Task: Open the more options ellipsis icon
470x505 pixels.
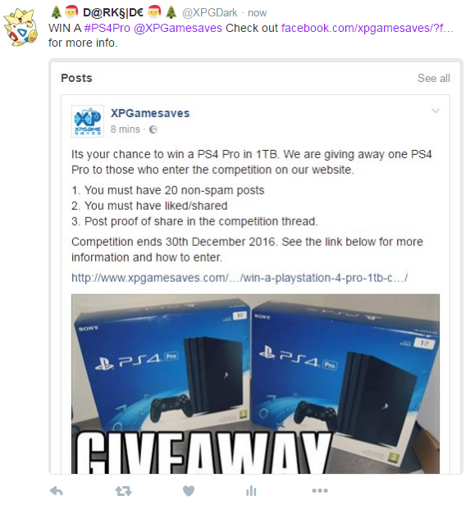Action: point(320,490)
